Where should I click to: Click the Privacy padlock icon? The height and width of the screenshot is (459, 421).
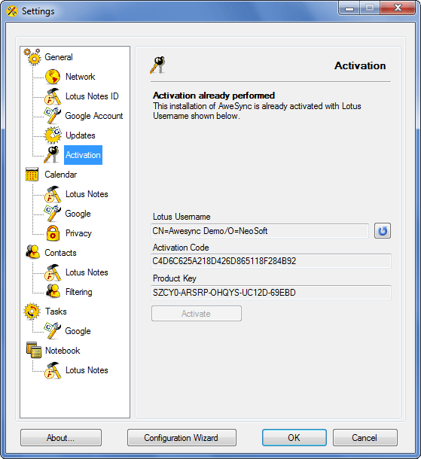tap(53, 233)
